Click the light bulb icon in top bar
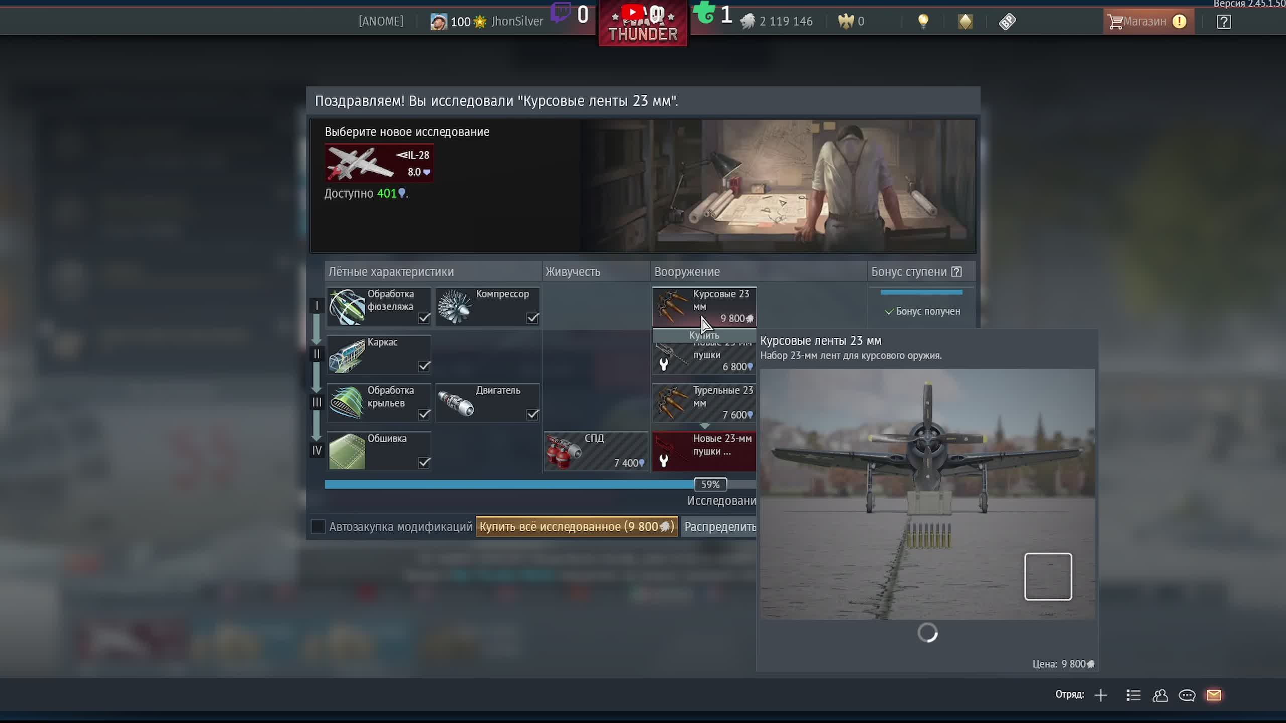 click(x=923, y=22)
